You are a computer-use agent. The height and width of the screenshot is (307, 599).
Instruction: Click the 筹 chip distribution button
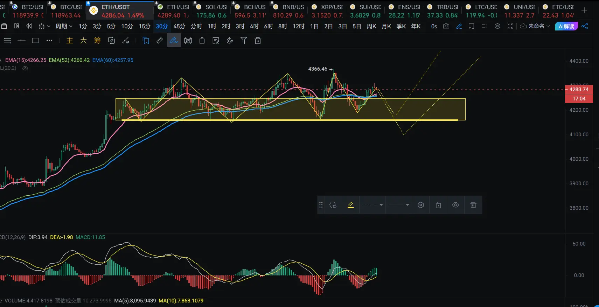click(x=97, y=41)
